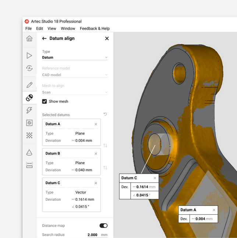Click 0.1614 mm value in viewport callout
Image resolution: width=237 pixels, height=238 pixels.
146,187
